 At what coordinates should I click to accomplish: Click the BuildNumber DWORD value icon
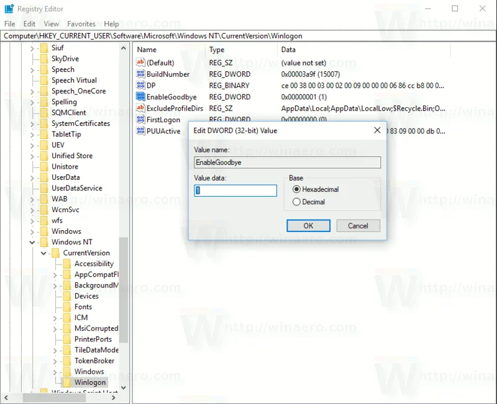140,74
